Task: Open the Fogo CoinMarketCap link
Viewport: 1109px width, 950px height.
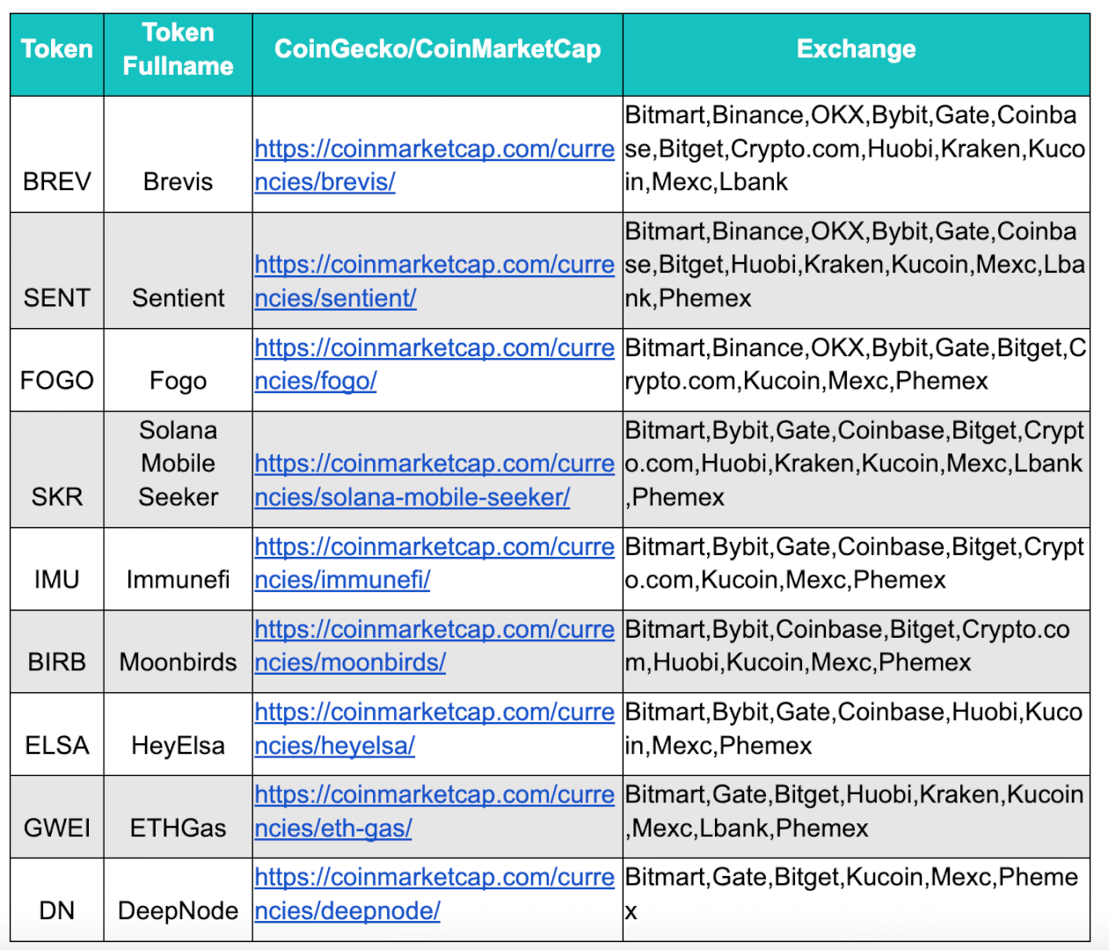Action: click(434, 348)
